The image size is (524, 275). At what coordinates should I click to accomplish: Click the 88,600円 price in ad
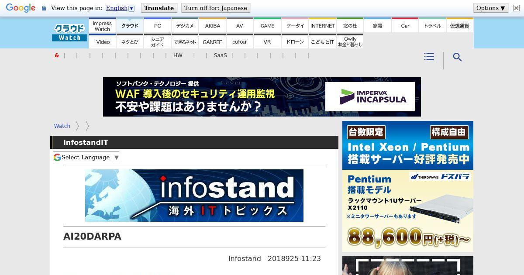pyautogui.click(x=409, y=238)
